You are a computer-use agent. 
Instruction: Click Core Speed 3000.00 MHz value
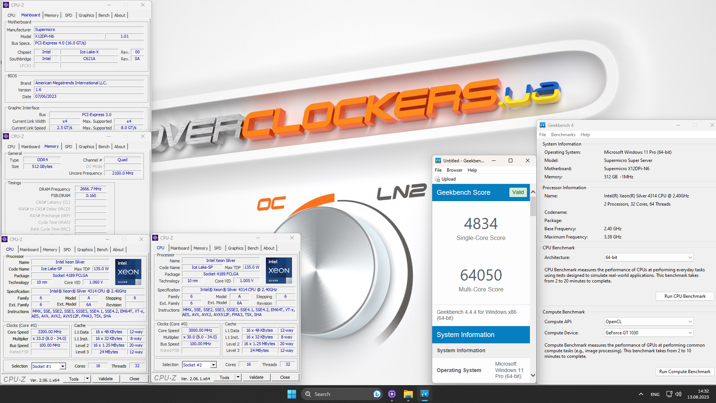coord(200,330)
